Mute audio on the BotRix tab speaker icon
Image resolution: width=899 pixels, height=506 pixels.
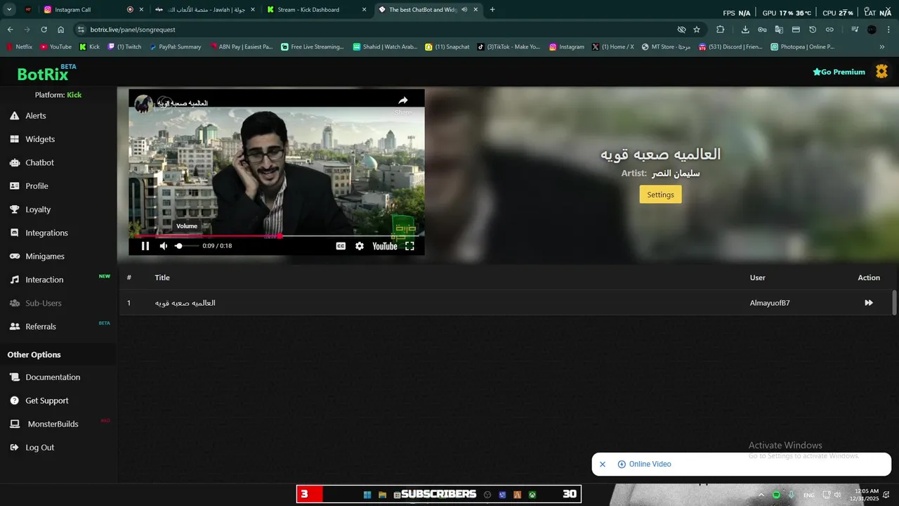tap(464, 10)
